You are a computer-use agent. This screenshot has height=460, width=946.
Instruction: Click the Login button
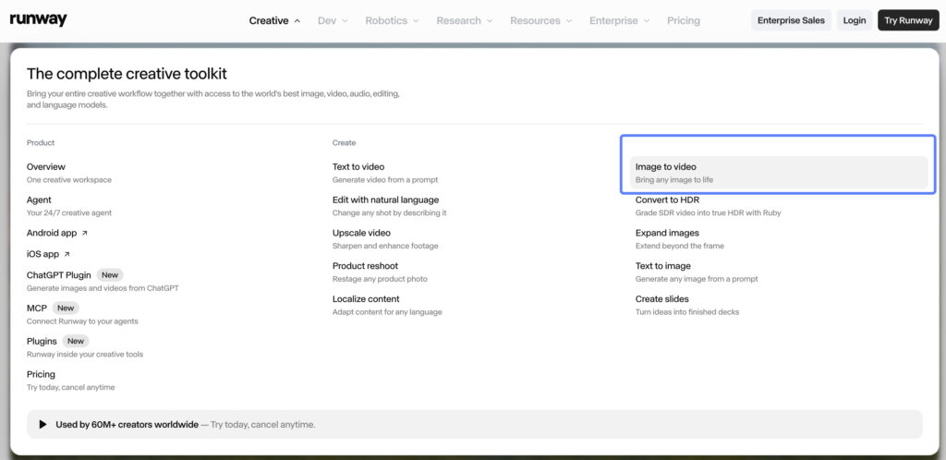tap(855, 20)
